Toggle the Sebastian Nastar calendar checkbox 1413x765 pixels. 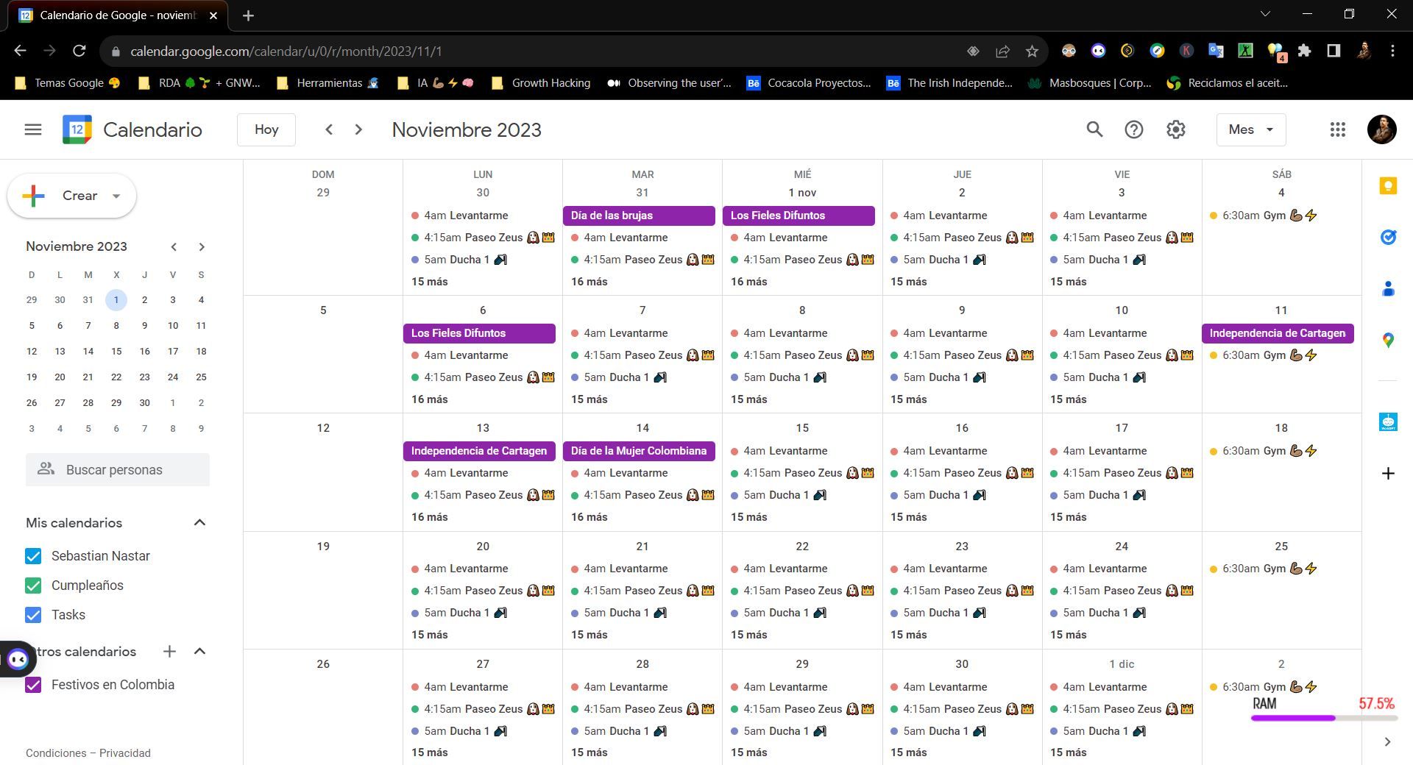click(33, 556)
